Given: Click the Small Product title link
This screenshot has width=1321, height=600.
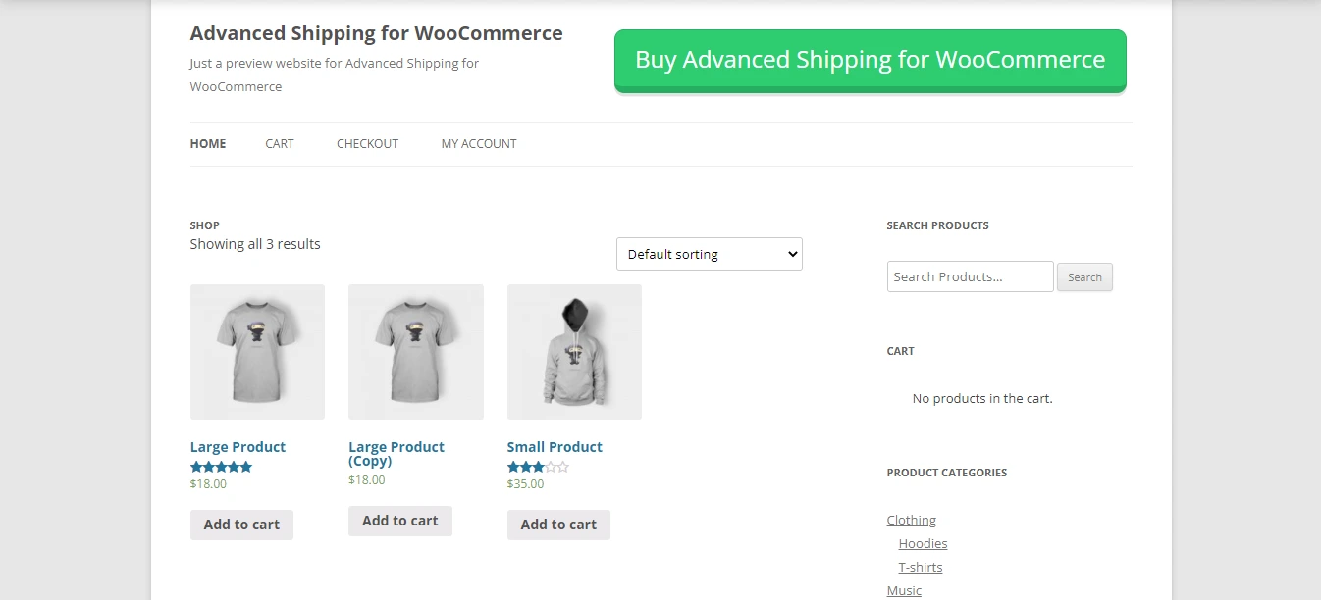Looking at the screenshot, I should [x=555, y=447].
